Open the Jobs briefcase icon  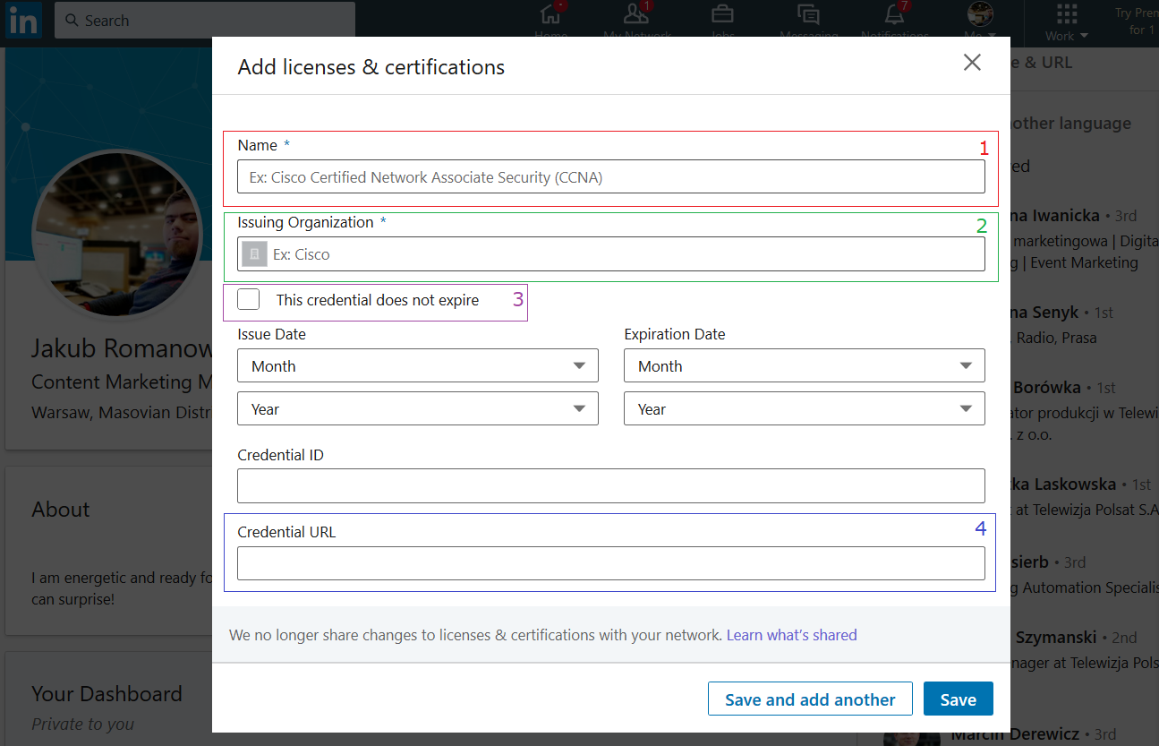click(x=722, y=14)
